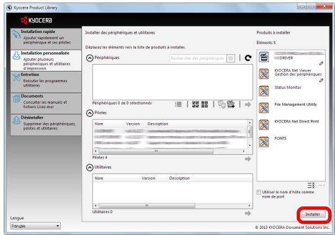The image size is (335, 235).
Task: Open the Entretien section
Action: pyautogui.click(x=46, y=82)
